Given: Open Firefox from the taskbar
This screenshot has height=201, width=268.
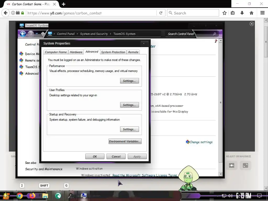Looking at the screenshot, I should [x=32, y=196].
